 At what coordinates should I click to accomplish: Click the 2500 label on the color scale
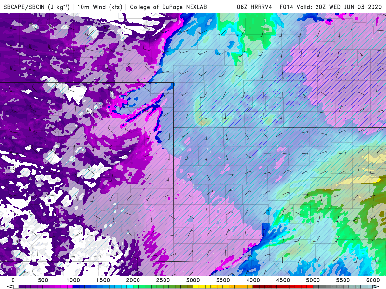click(x=163, y=280)
